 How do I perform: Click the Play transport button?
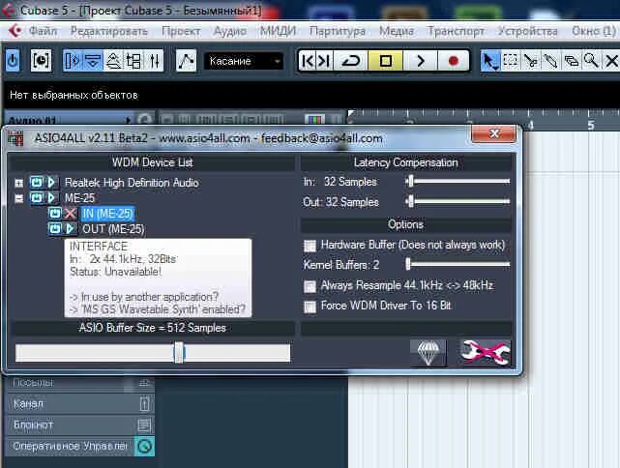pyautogui.click(x=420, y=61)
